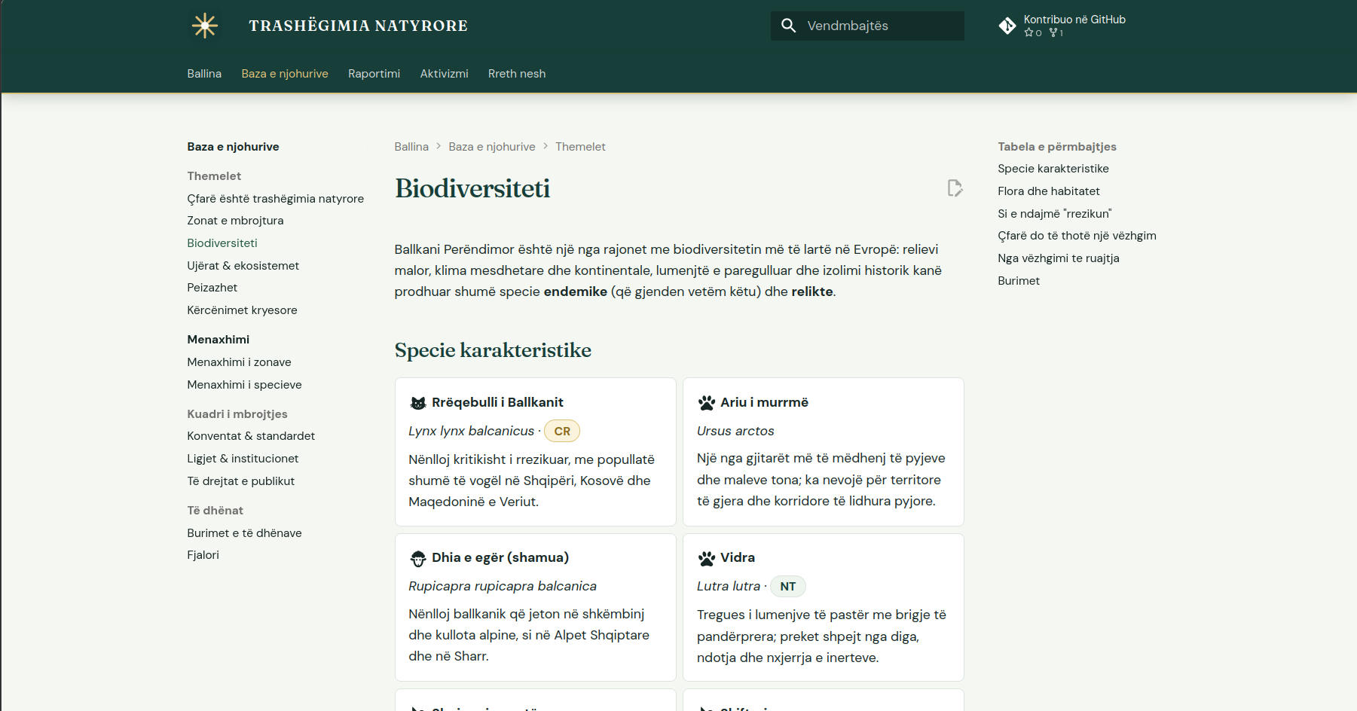Click the GitHub repository git icon

click(1007, 26)
